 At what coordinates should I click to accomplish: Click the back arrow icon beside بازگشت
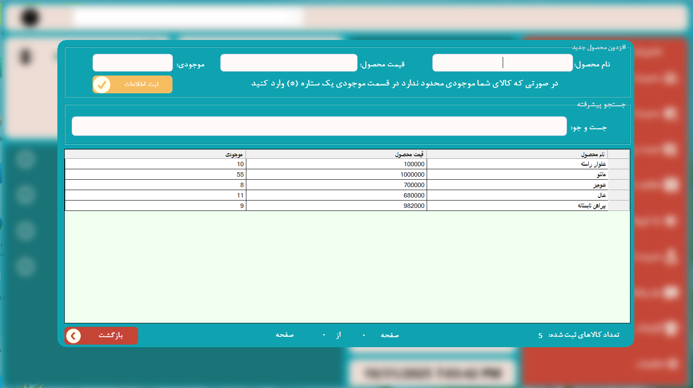[x=73, y=335]
